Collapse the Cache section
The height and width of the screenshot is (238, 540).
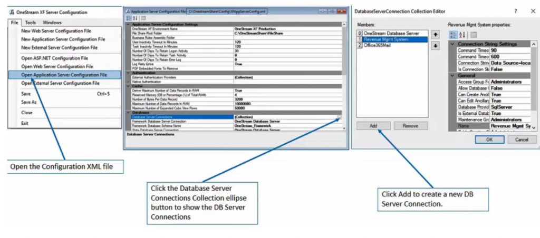tap(129, 86)
